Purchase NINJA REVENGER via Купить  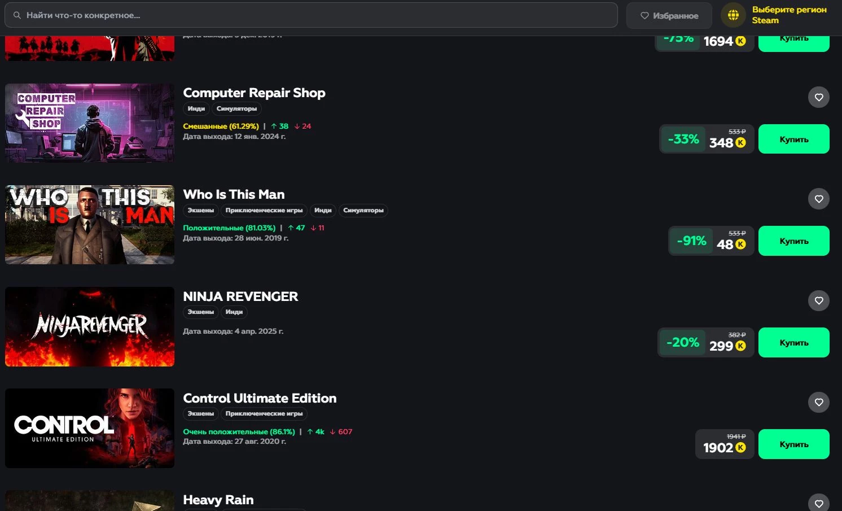pos(793,342)
